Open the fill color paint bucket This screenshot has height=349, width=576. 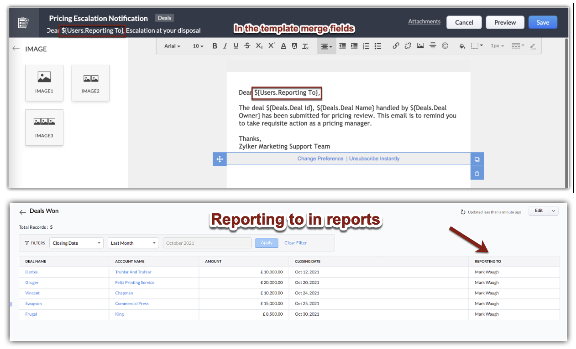click(462, 46)
